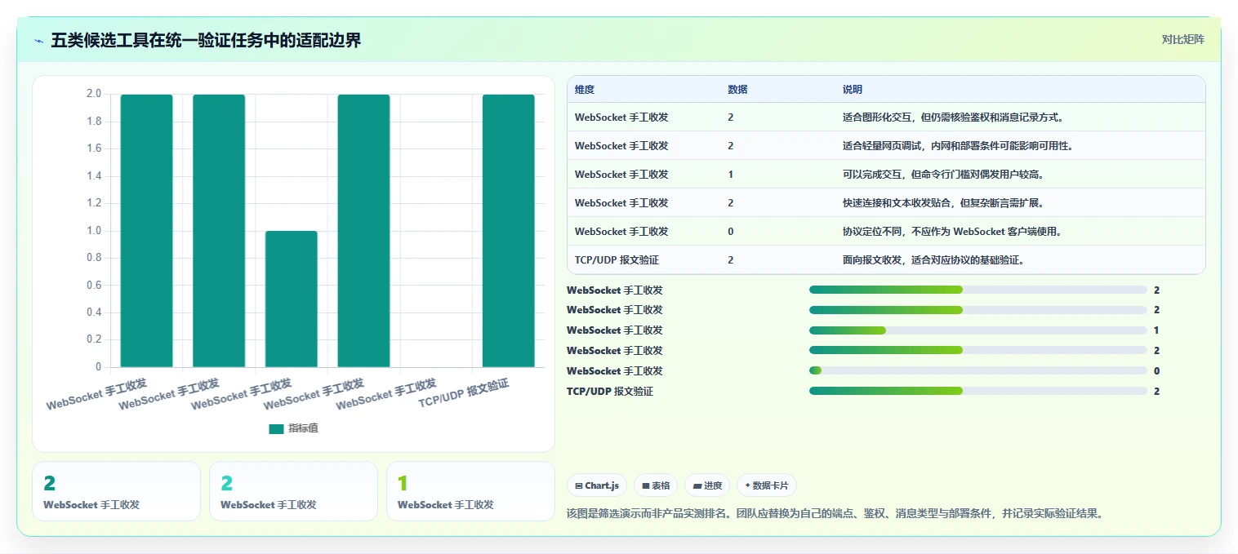The width and height of the screenshot is (1238, 554).
Task: Click the title 五类候选工具在统一验证任务中的适配边界
Action: pos(206,40)
